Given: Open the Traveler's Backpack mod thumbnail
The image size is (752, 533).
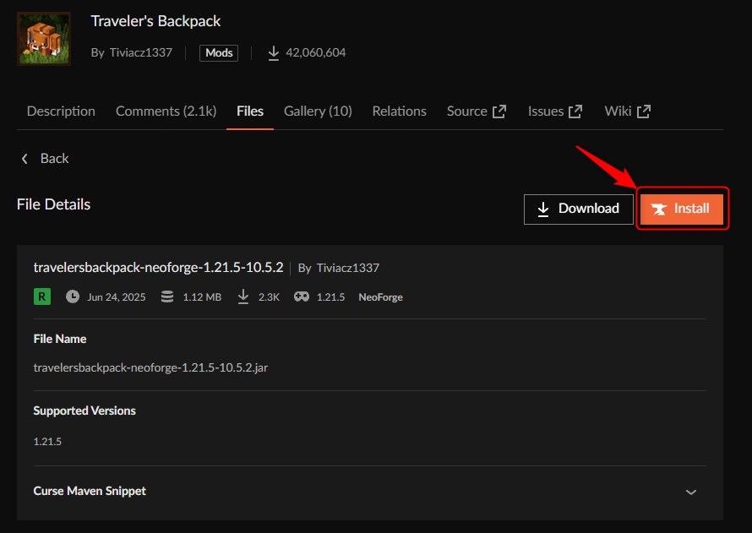Looking at the screenshot, I should (44, 38).
